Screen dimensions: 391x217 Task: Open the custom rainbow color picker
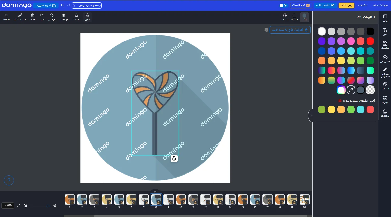pyautogui.click(x=341, y=90)
